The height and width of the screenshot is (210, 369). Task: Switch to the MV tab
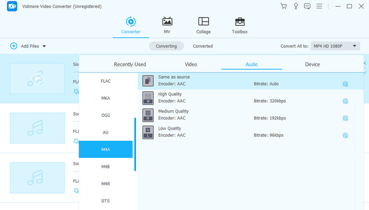(x=167, y=25)
